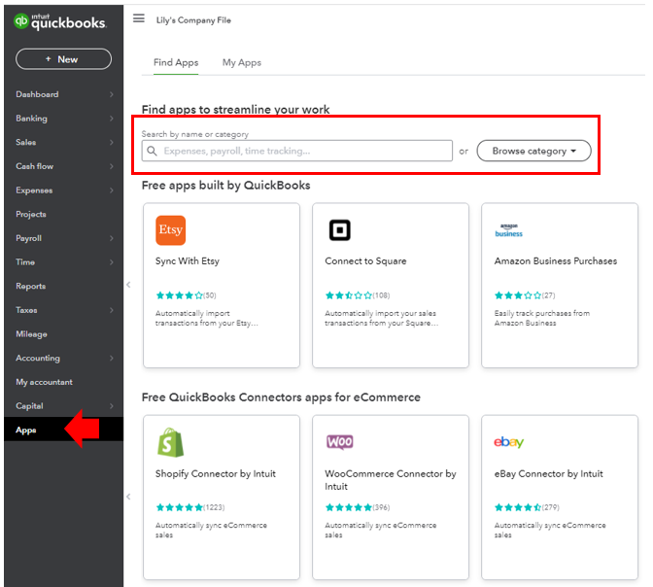Viewport: 653px width, 587px height.
Task: Switch to the Find Apps tab
Action: tap(176, 62)
